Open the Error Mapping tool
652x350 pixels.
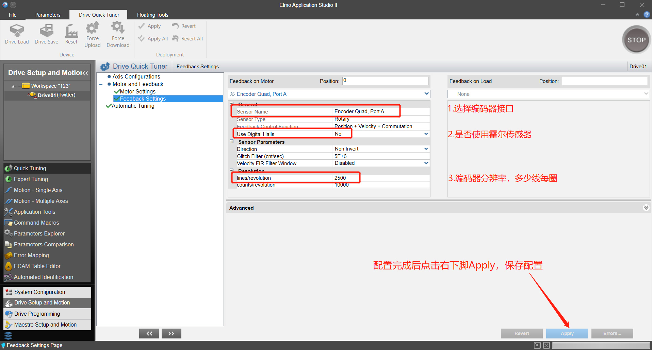pos(31,255)
